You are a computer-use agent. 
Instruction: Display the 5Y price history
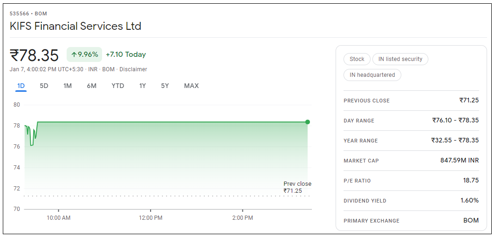coord(165,86)
